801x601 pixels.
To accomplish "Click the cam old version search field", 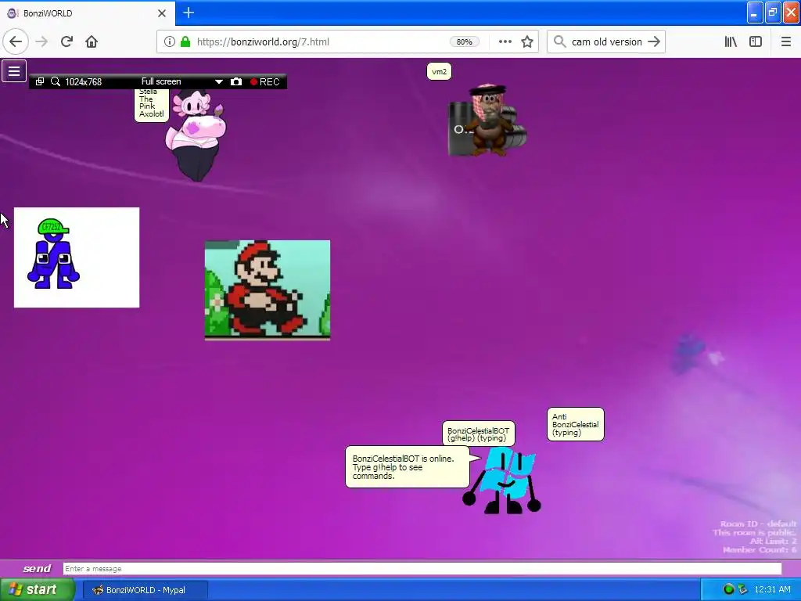I will (x=606, y=42).
